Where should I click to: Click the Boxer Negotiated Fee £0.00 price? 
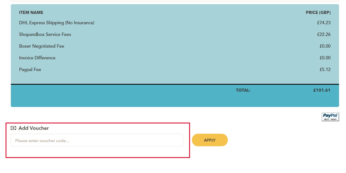(x=325, y=46)
